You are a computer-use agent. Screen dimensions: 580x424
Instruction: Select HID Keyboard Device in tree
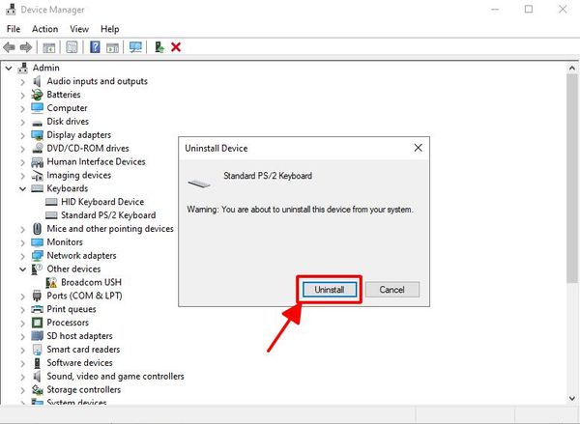pos(101,202)
